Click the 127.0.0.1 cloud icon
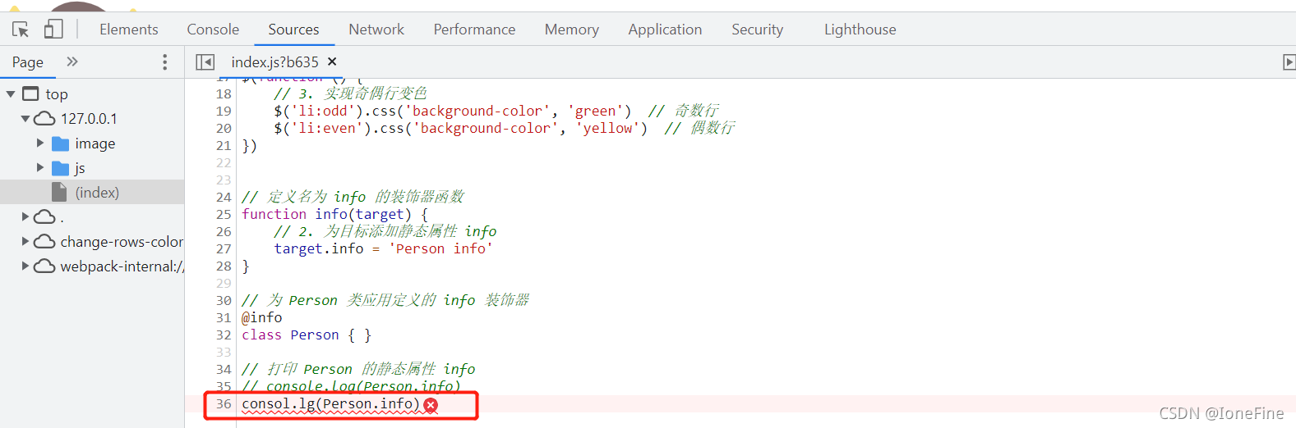 44,119
